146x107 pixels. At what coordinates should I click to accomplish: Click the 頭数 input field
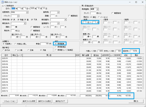pos(13,27)
